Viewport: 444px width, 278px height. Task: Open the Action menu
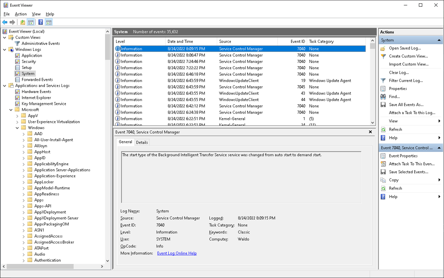(20, 14)
